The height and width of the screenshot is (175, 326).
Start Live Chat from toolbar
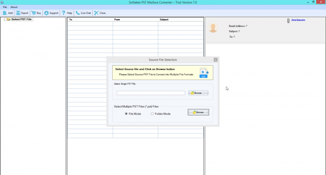tap(83, 13)
